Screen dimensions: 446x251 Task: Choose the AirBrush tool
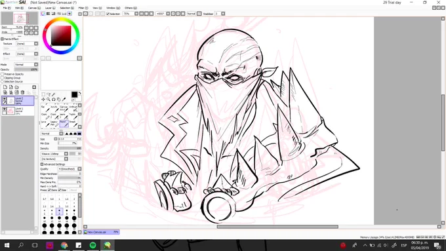click(x=73, y=108)
